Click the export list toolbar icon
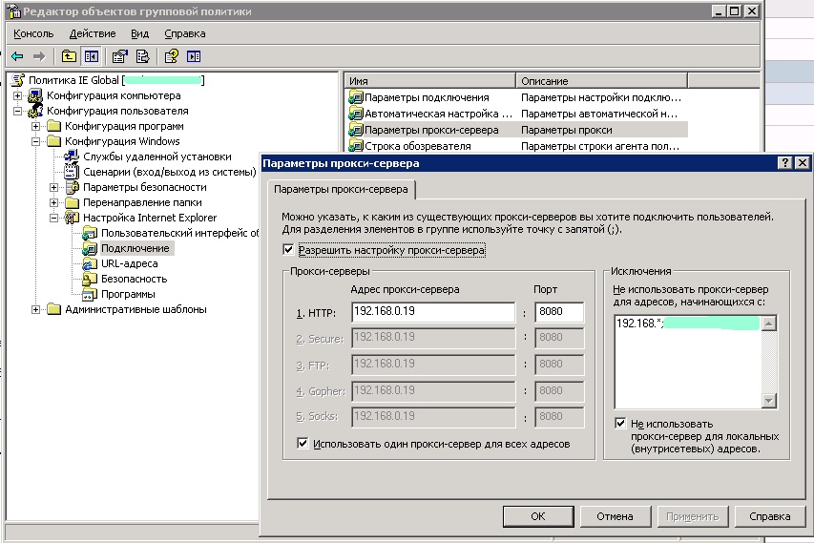The height and width of the screenshot is (543, 814). [x=142, y=56]
